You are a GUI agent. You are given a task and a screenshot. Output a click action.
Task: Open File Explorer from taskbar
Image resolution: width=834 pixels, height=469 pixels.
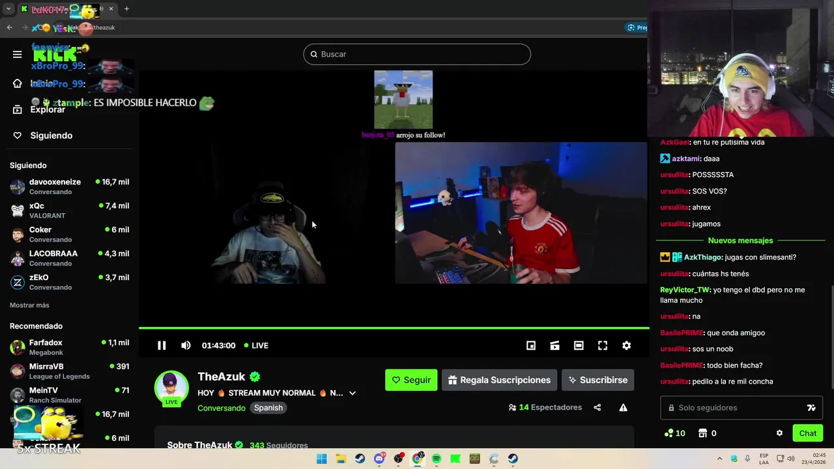click(x=341, y=459)
